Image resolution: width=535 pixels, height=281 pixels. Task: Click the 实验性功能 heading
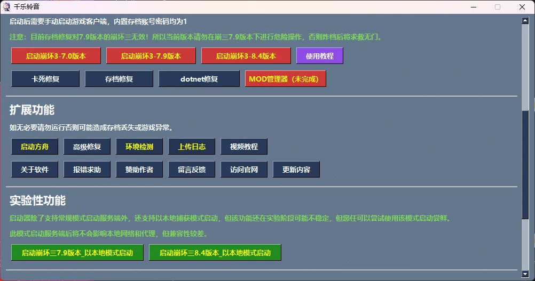coord(37,200)
